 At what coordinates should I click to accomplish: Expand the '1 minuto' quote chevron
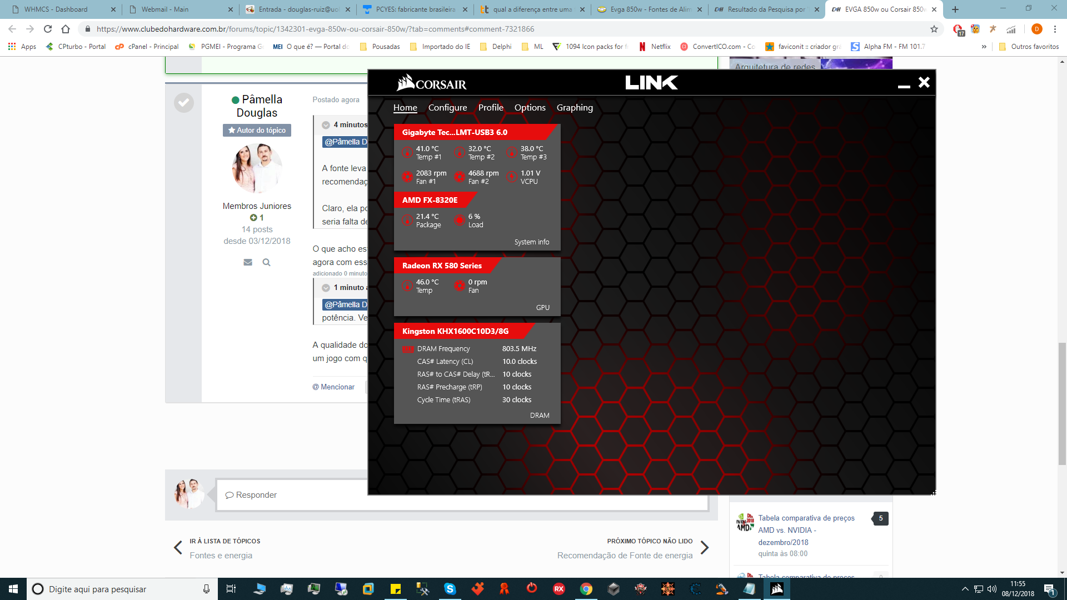click(326, 288)
